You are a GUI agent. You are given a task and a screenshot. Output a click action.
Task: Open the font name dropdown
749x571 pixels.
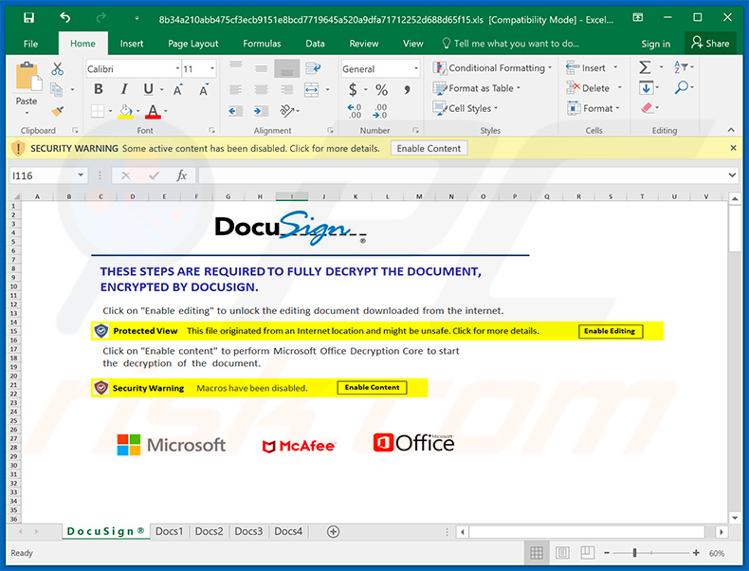point(177,69)
